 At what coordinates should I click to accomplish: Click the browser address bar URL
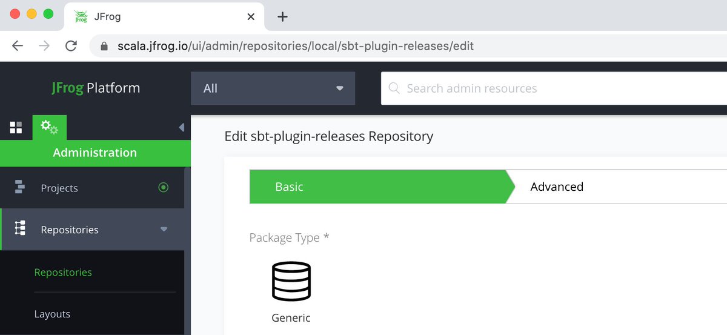[296, 46]
